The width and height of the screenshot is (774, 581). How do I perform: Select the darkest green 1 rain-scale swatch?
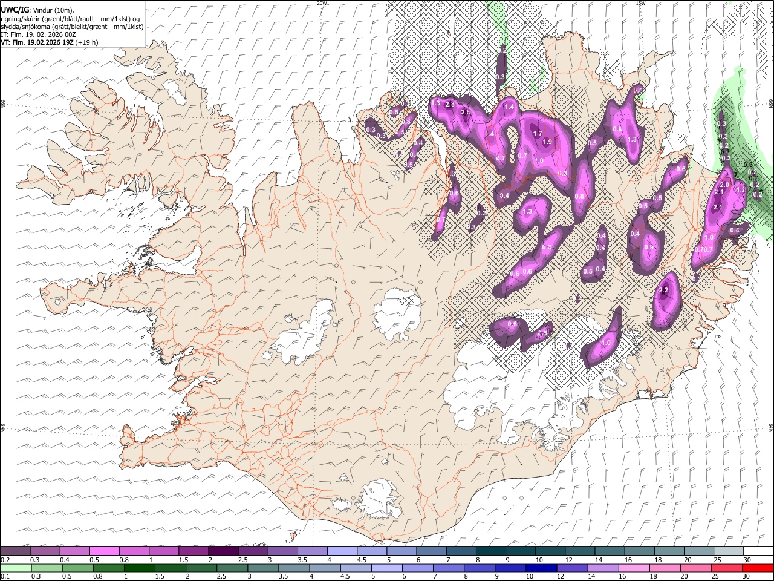click(139, 568)
